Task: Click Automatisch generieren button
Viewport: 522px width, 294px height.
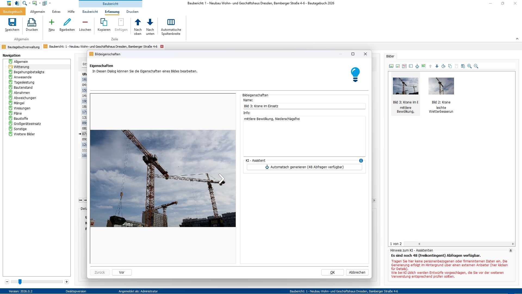Action: [x=304, y=167]
